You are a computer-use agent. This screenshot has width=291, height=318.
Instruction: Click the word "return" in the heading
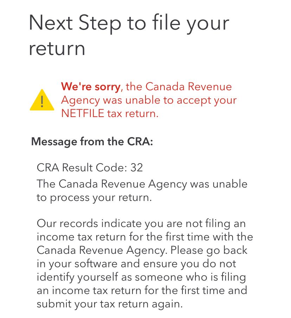point(57,48)
